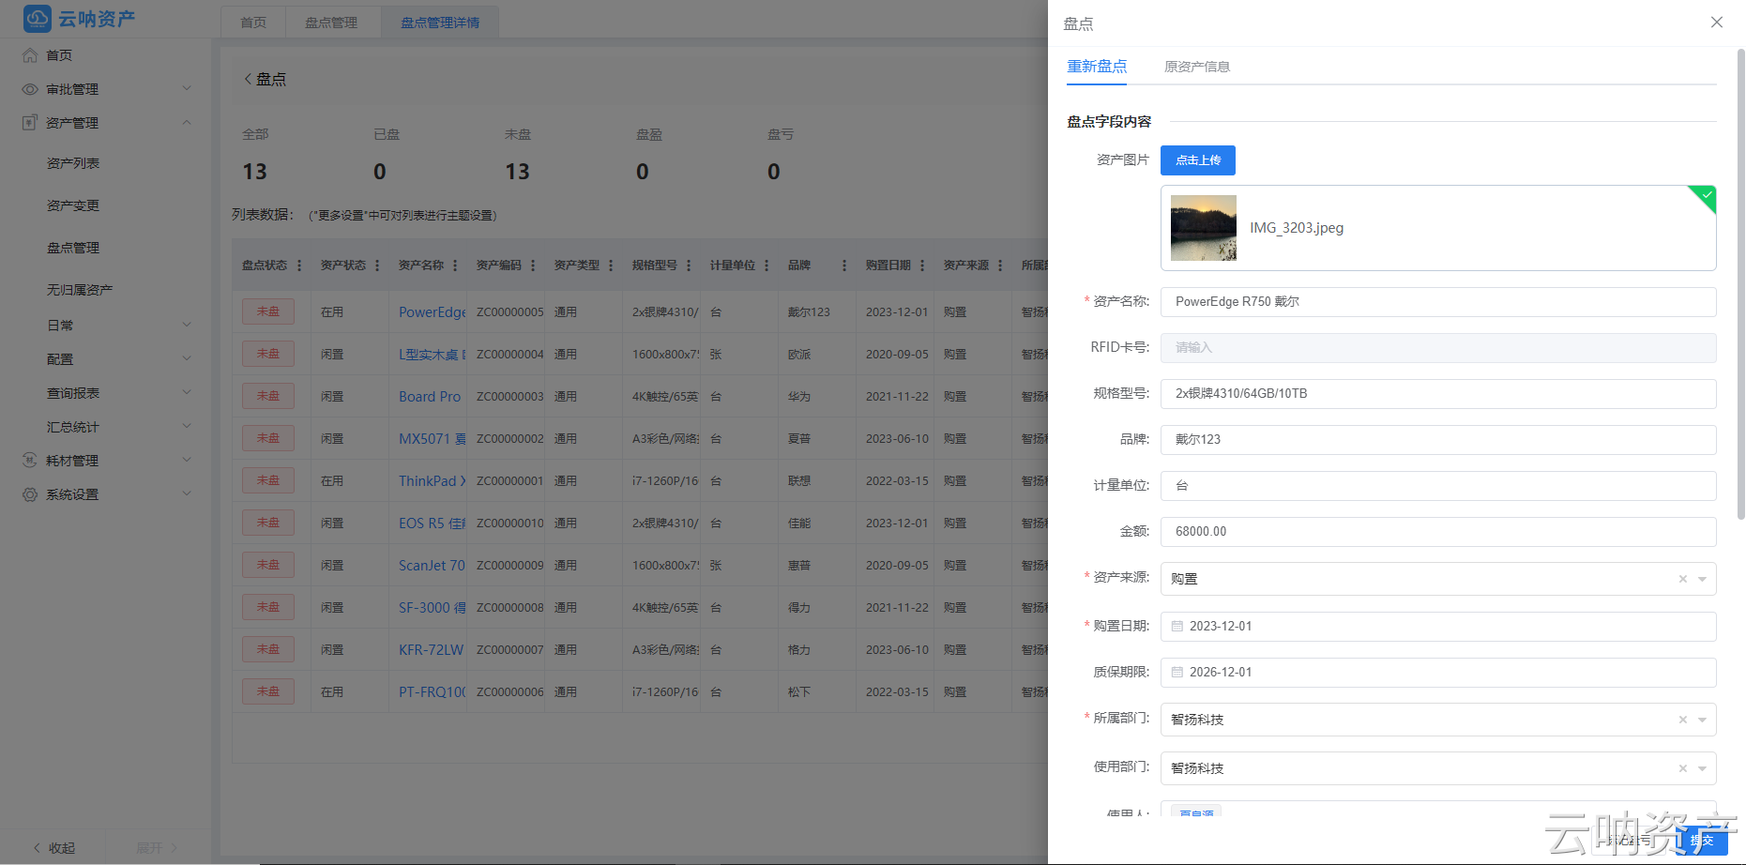The height and width of the screenshot is (865, 1746).
Task: Open the 盘点状态 column menu dots
Action: pos(299,266)
